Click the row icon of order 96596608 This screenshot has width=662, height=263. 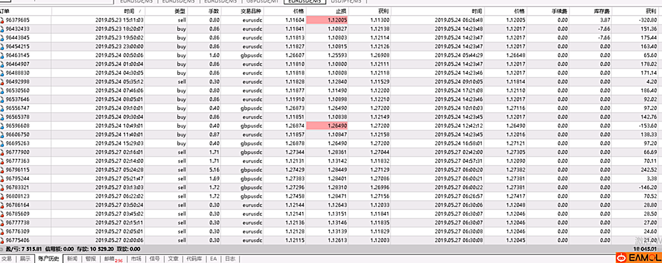point(2,126)
